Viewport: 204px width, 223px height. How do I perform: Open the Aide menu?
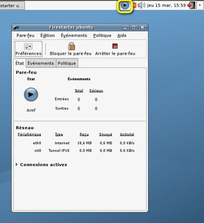pos(122,36)
